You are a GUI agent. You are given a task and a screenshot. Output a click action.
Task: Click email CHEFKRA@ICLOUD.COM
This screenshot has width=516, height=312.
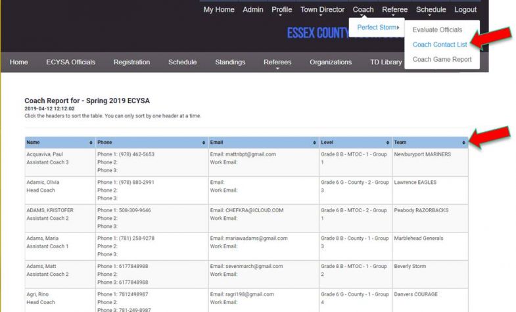click(254, 210)
